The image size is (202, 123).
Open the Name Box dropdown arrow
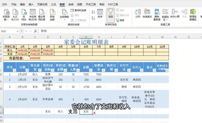click(x=17, y=31)
